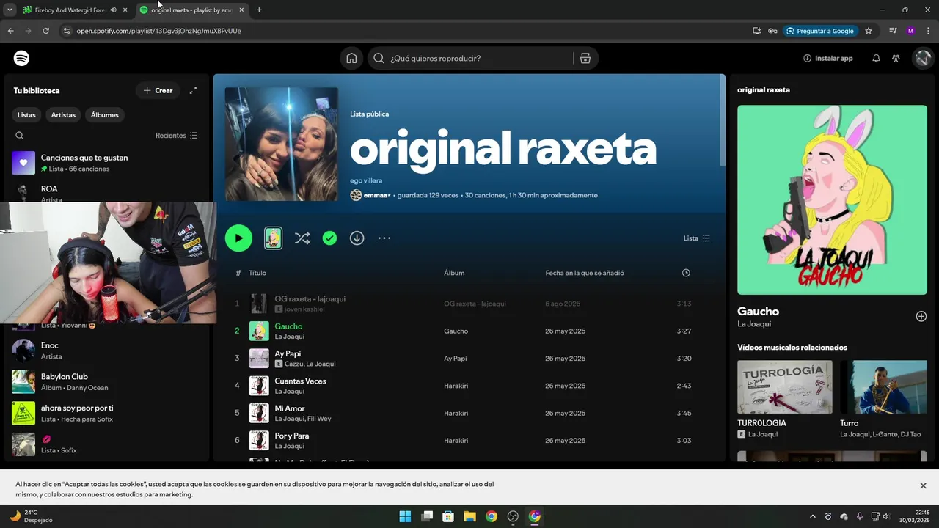The width and height of the screenshot is (939, 528).
Task: Open ahora soy peor por ti playlist
Action: [x=106, y=413]
